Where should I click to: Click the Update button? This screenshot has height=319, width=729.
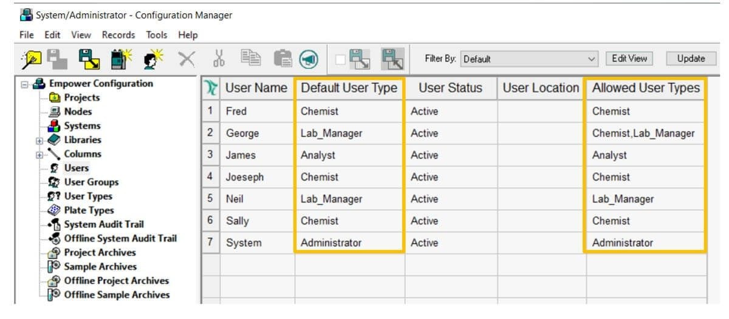691,58
